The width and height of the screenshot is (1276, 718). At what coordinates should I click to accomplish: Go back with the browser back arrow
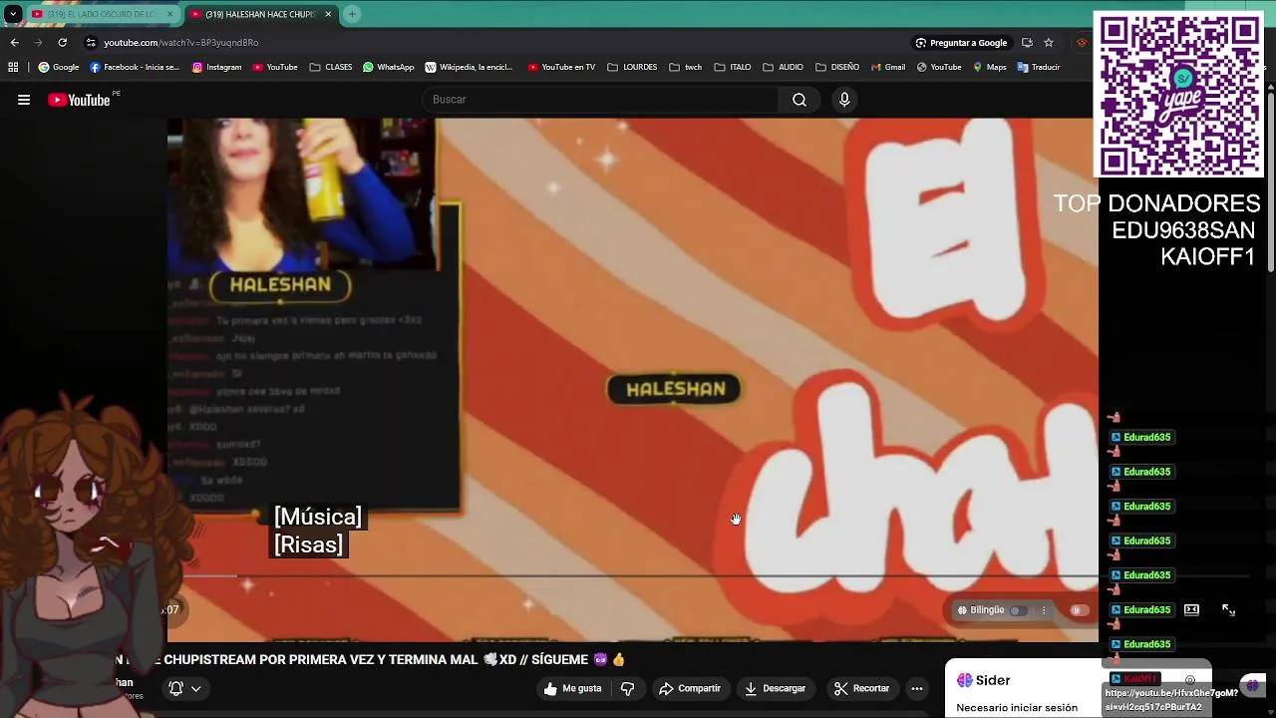14,43
